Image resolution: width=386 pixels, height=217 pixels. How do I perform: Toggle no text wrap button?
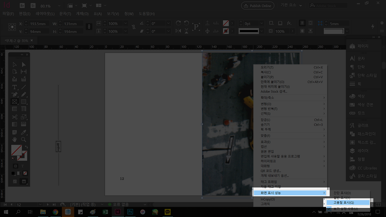[x=302, y=23]
